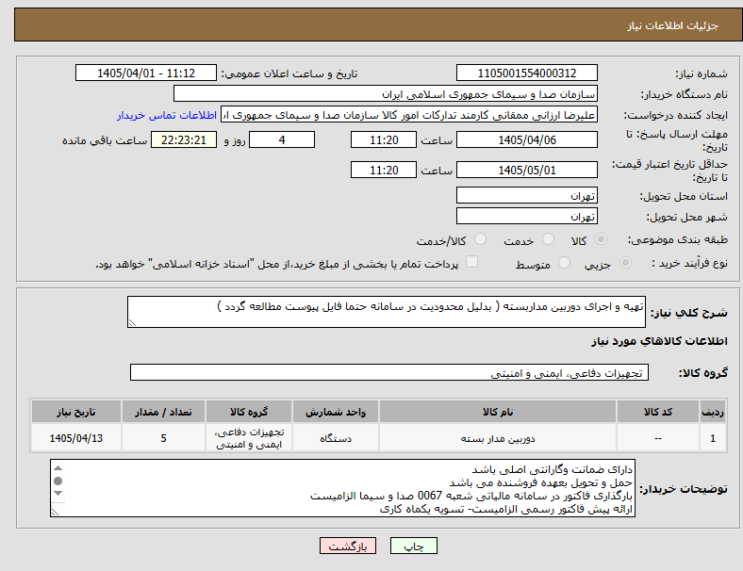Click the توضیحات خریدار text area
The width and height of the screenshot is (743, 571).
tap(342, 488)
